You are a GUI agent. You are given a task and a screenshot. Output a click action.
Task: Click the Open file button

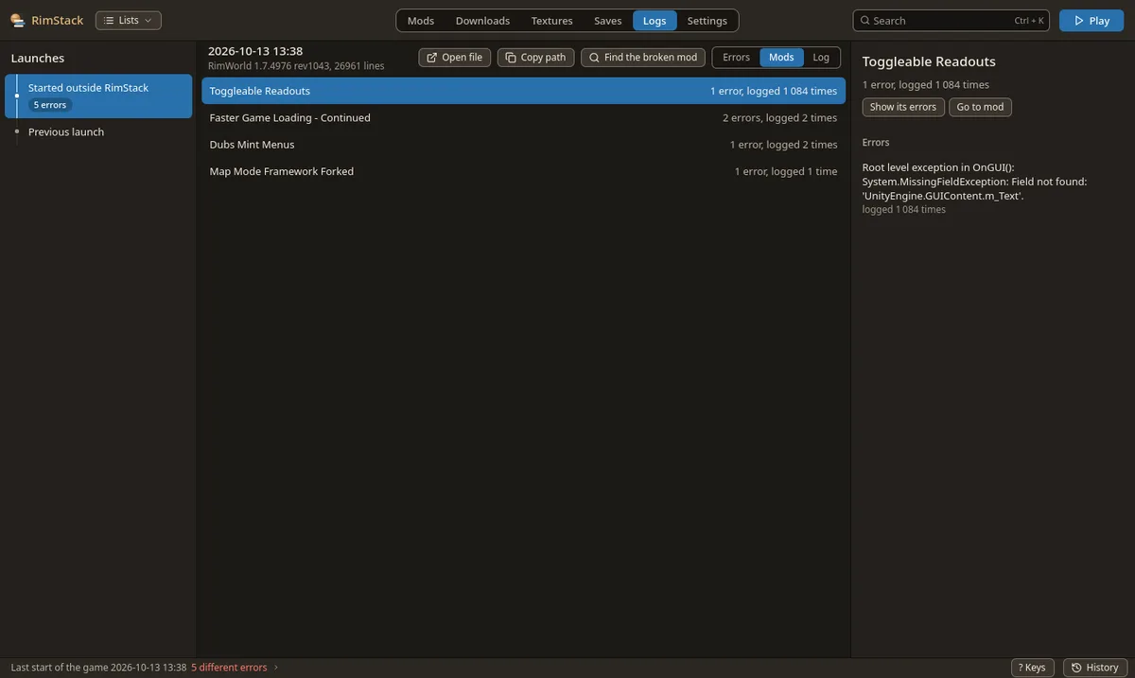click(x=455, y=58)
